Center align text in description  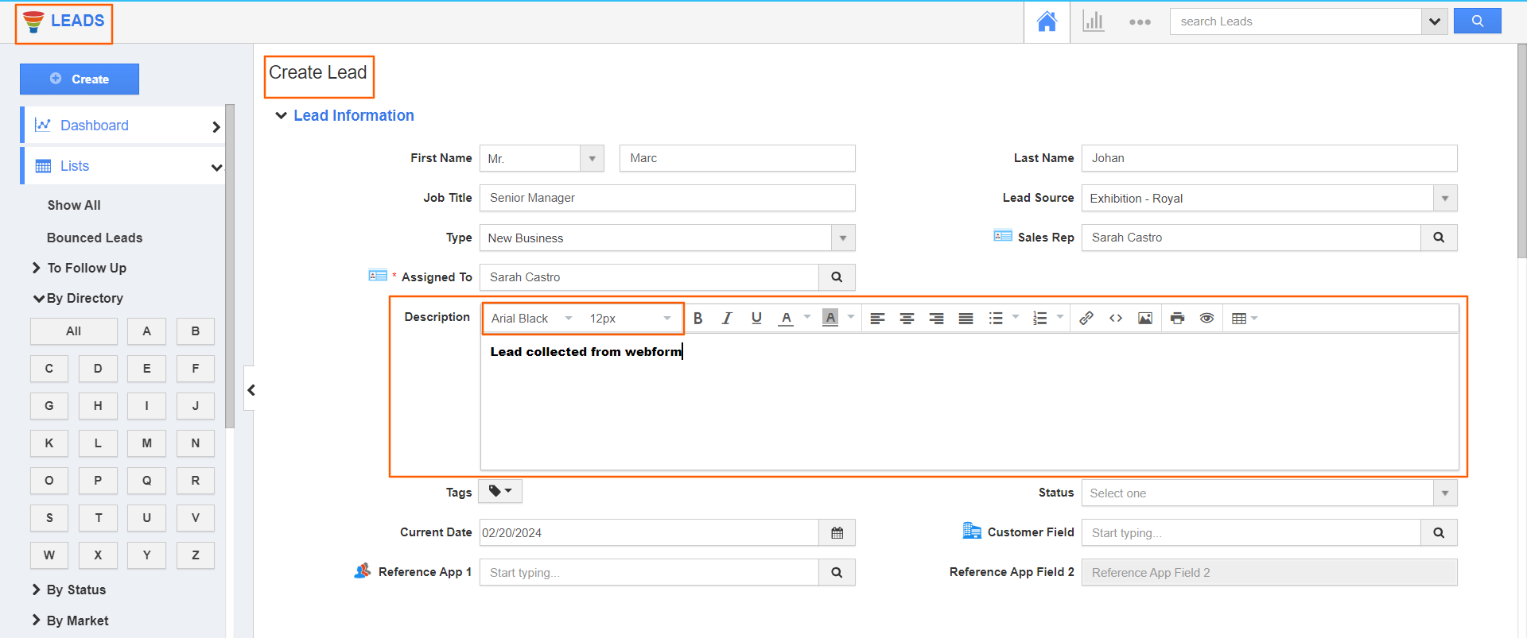click(x=907, y=319)
